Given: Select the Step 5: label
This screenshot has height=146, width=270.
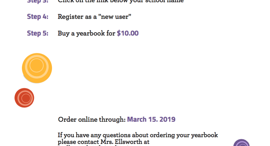Looking at the screenshot, I should tap(37, 33).
